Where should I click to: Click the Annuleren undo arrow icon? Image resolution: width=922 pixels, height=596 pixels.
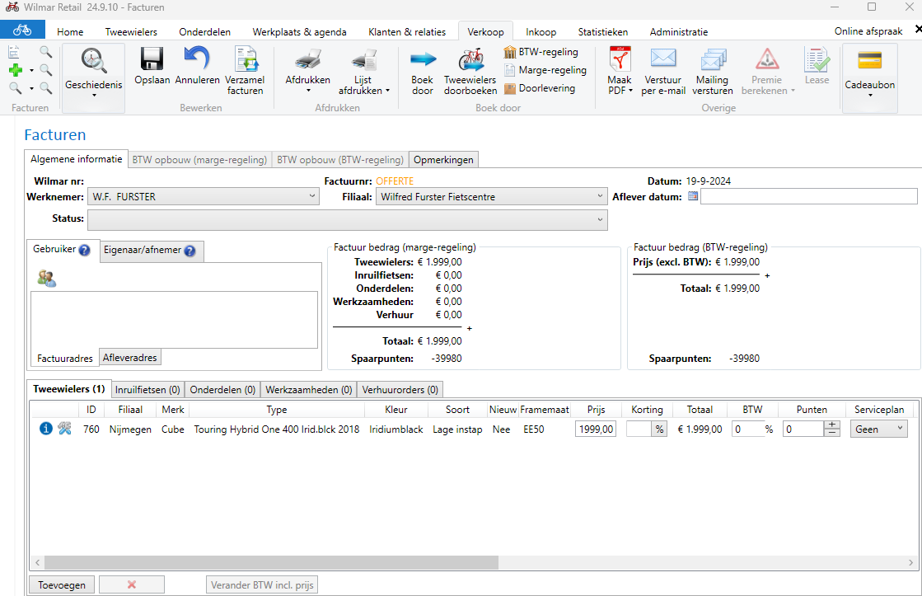coord(197,60)
